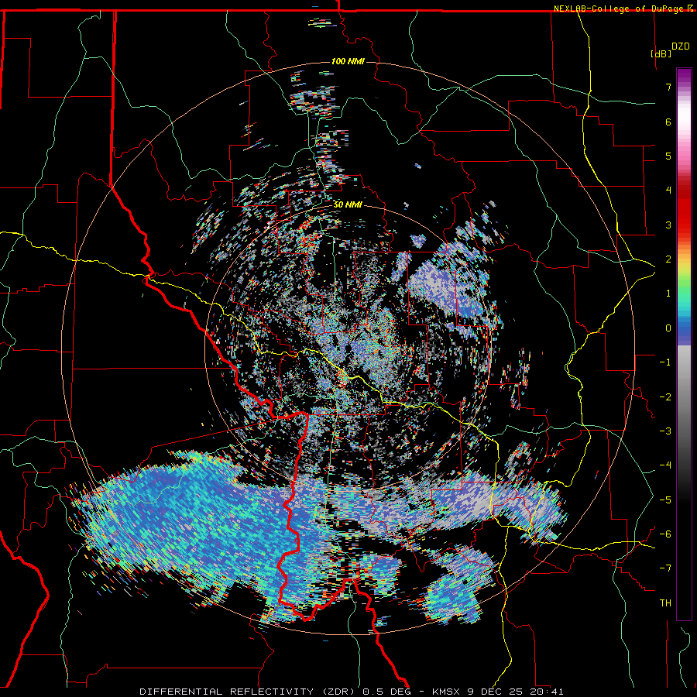Click the ZDR color scale bar
697x697 pixels.
(684, 344)
